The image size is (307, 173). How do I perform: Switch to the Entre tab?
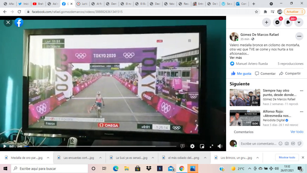198,4
